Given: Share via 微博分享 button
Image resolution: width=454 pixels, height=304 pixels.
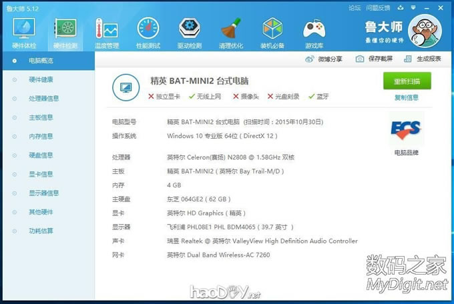Looking at the screenshot, I should (324, 59).
